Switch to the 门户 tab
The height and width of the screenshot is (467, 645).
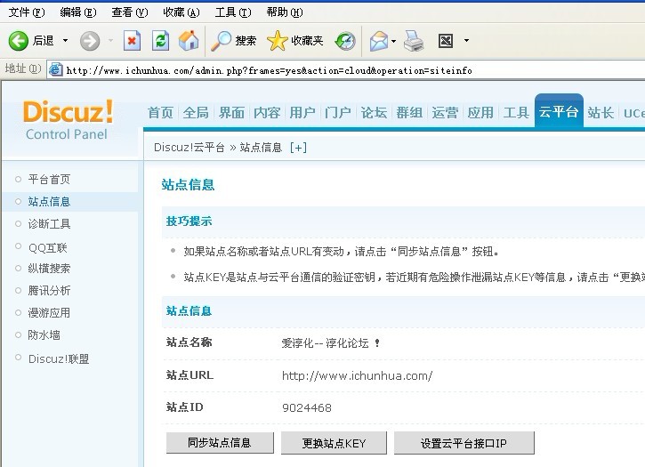coord(338,112)
